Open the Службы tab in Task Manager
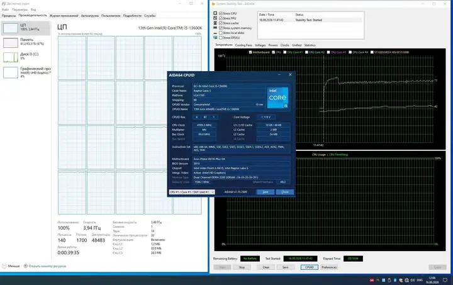This screenshot has width=453, height=285. pos(150,16)
